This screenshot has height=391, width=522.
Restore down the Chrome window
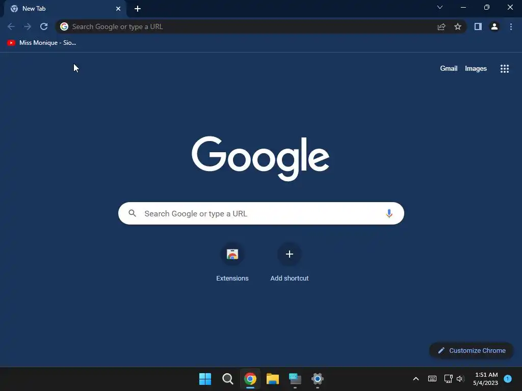coord(487,7)
